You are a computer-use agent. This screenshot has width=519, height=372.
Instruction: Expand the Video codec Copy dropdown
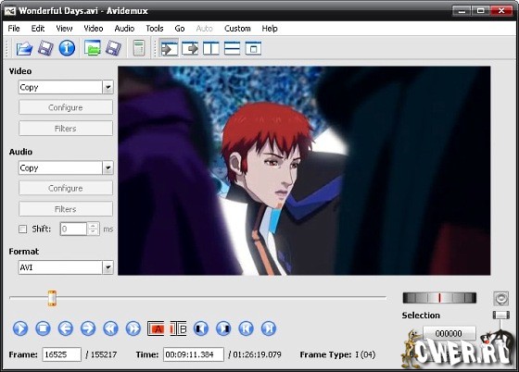point(108,88)
